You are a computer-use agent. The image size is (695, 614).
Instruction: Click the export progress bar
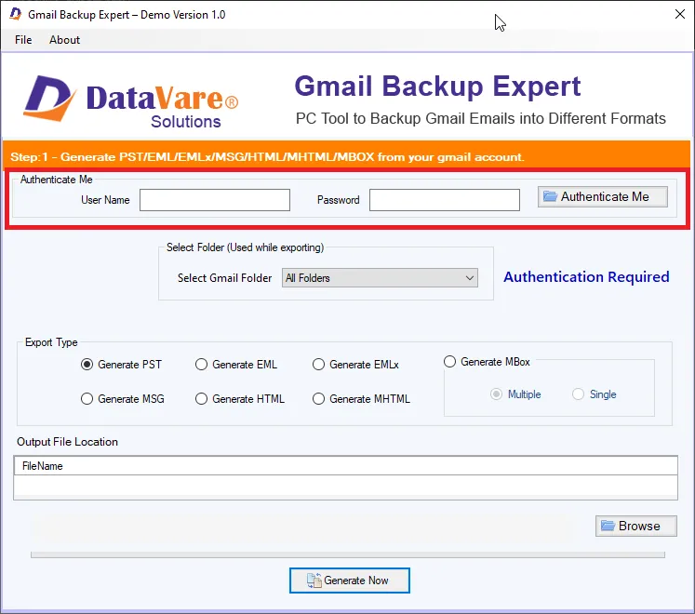click(x=348, y=555)
